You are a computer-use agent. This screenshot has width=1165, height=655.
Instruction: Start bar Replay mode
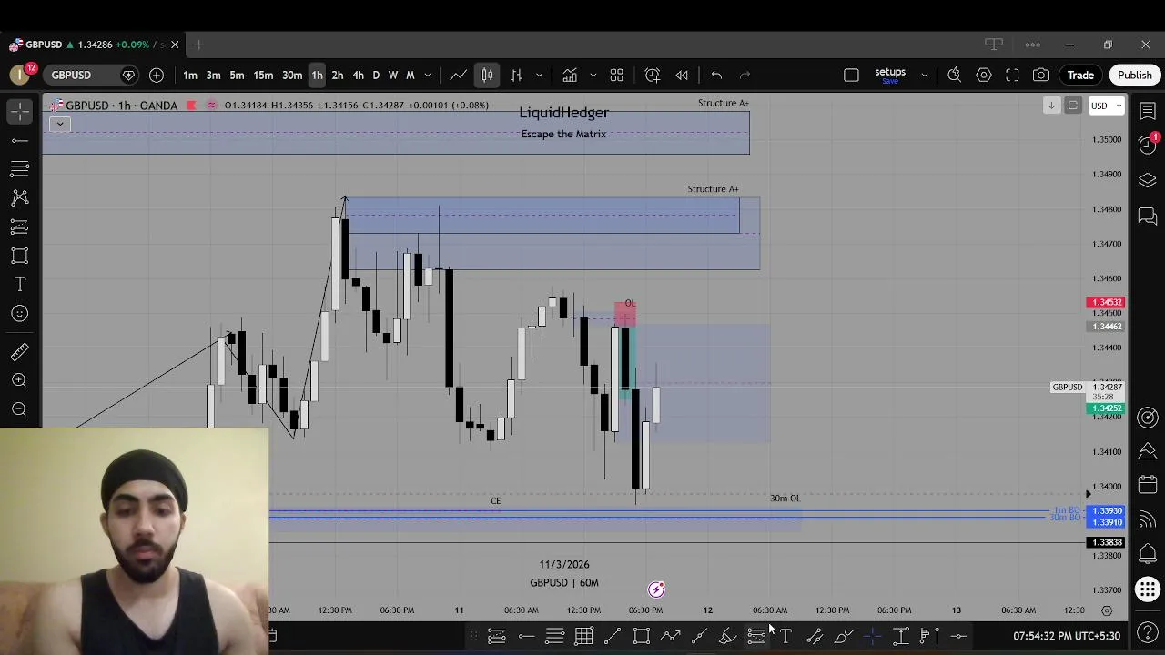point(682,75)
